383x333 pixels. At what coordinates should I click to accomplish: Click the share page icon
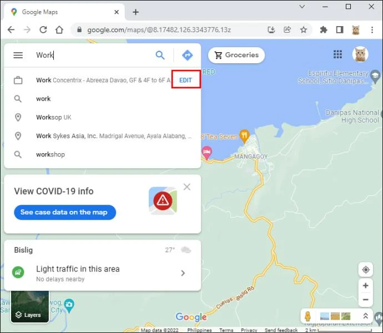288,30
